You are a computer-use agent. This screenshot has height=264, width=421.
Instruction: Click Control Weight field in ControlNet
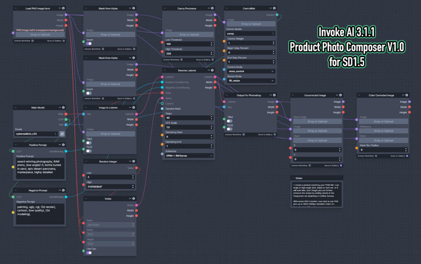251,43
